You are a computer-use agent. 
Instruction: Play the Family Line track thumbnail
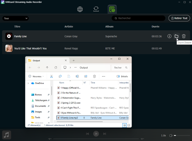9,36
